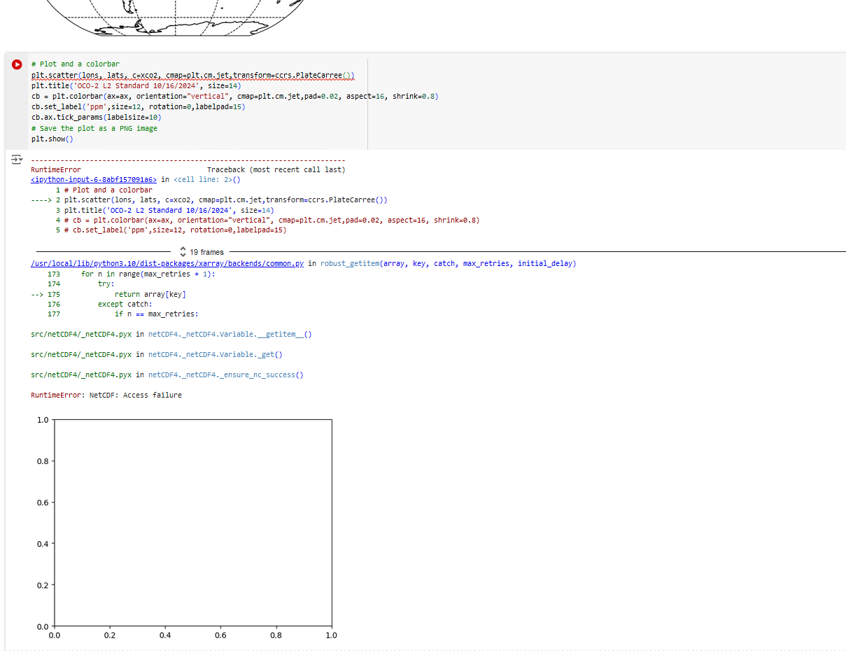Image resolution: width=846 pixels, height=651 pixels.
Task: Click the 'RuntimeError' heading at traceback start
Action: [x=56, y=170]
